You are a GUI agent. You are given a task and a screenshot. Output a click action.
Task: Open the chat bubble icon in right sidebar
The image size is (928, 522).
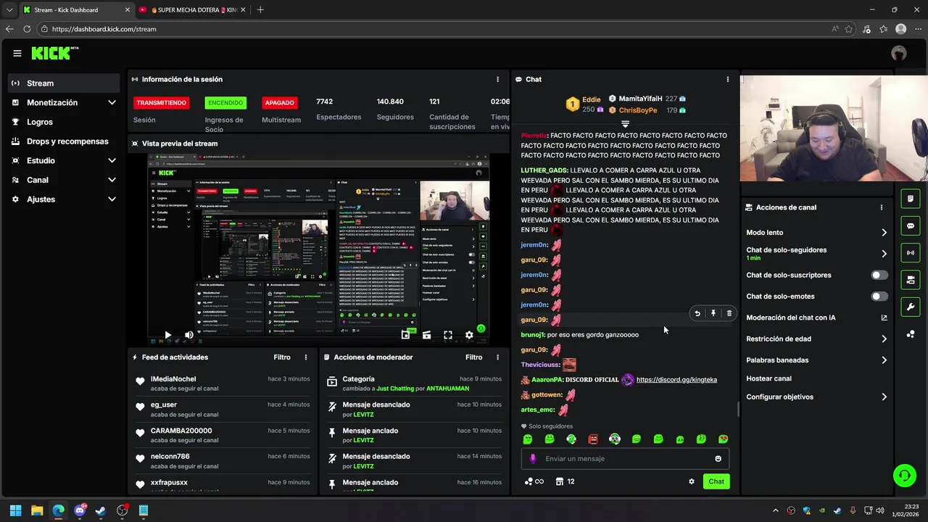[x=911, y=226]
